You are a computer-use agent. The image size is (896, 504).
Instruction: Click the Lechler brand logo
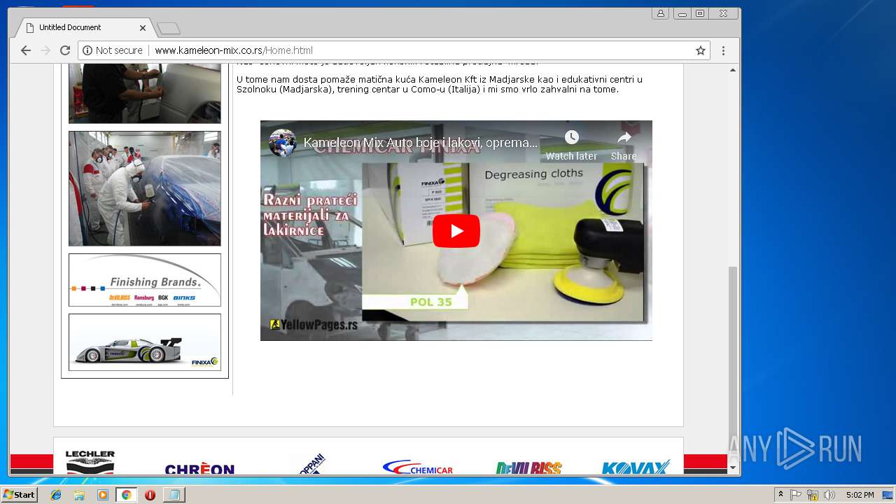90,463
